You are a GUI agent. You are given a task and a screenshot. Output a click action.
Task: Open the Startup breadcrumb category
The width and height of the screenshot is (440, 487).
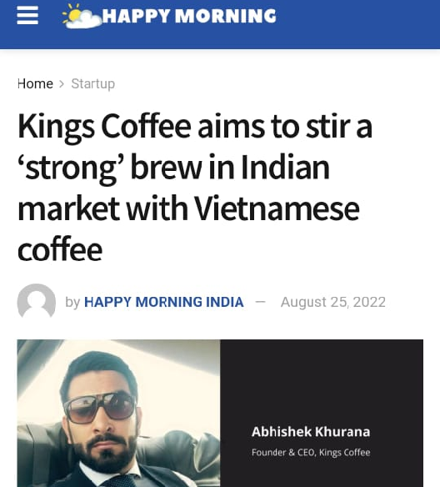pyautogui.click(x=93, y=84)
